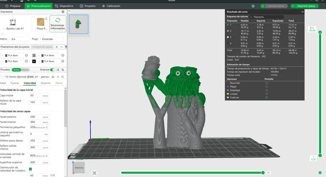Save process preset with disk icon
Viewport: 326px width, 177px height.
coord(53,77)
